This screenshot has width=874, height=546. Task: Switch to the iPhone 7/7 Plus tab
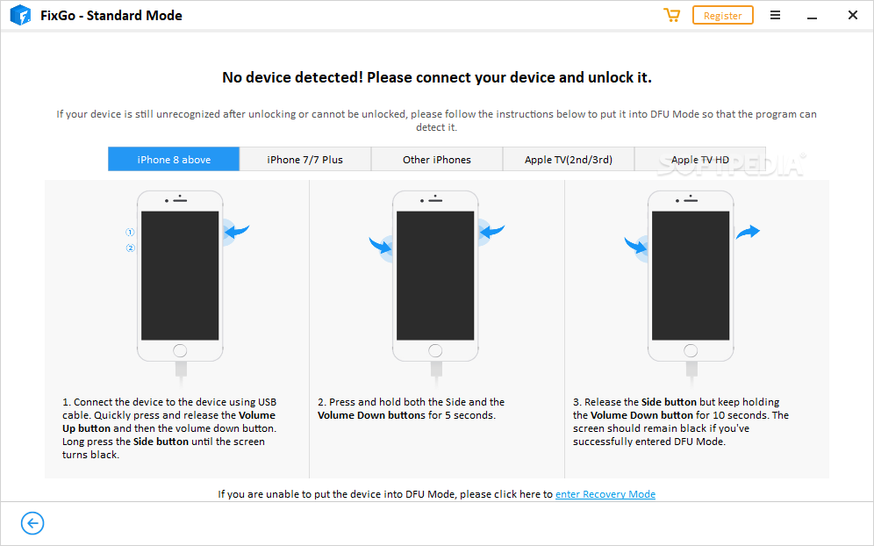(304, 160)
